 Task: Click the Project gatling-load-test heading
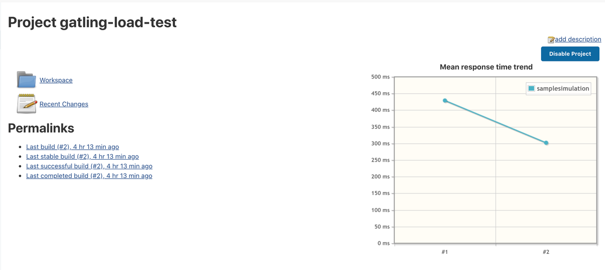(92, 22)
